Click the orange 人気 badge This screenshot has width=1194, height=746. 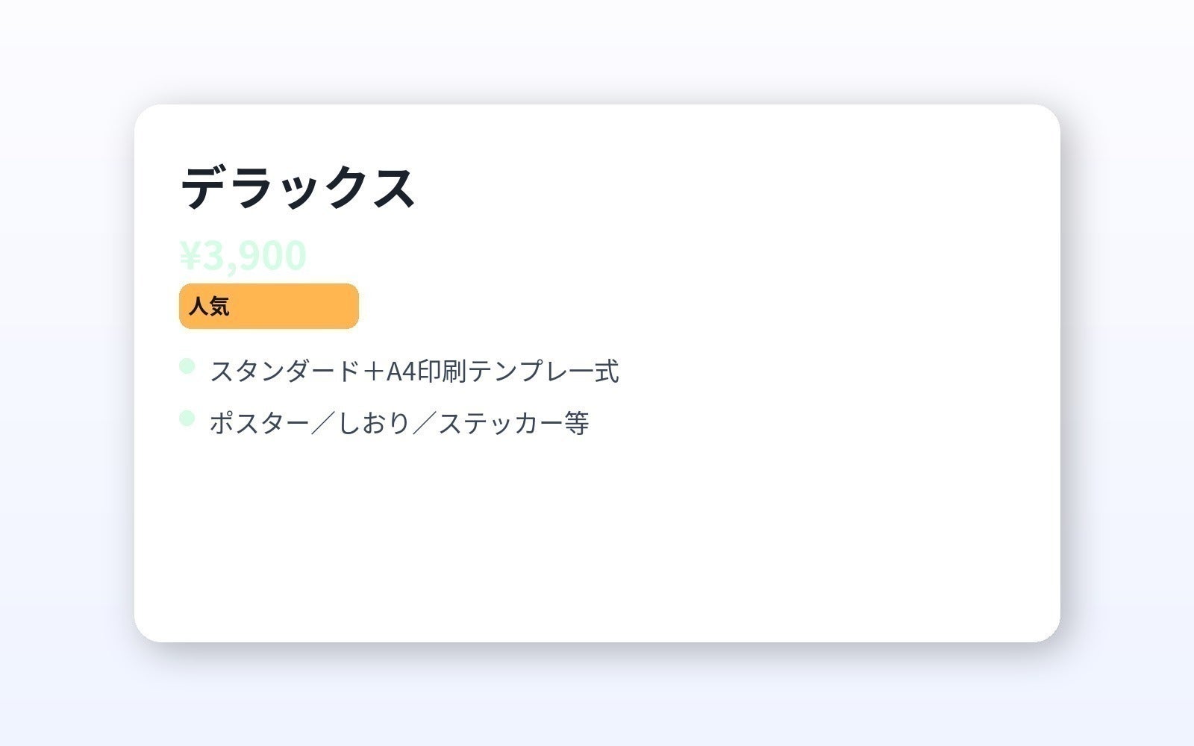pos(269,306)
